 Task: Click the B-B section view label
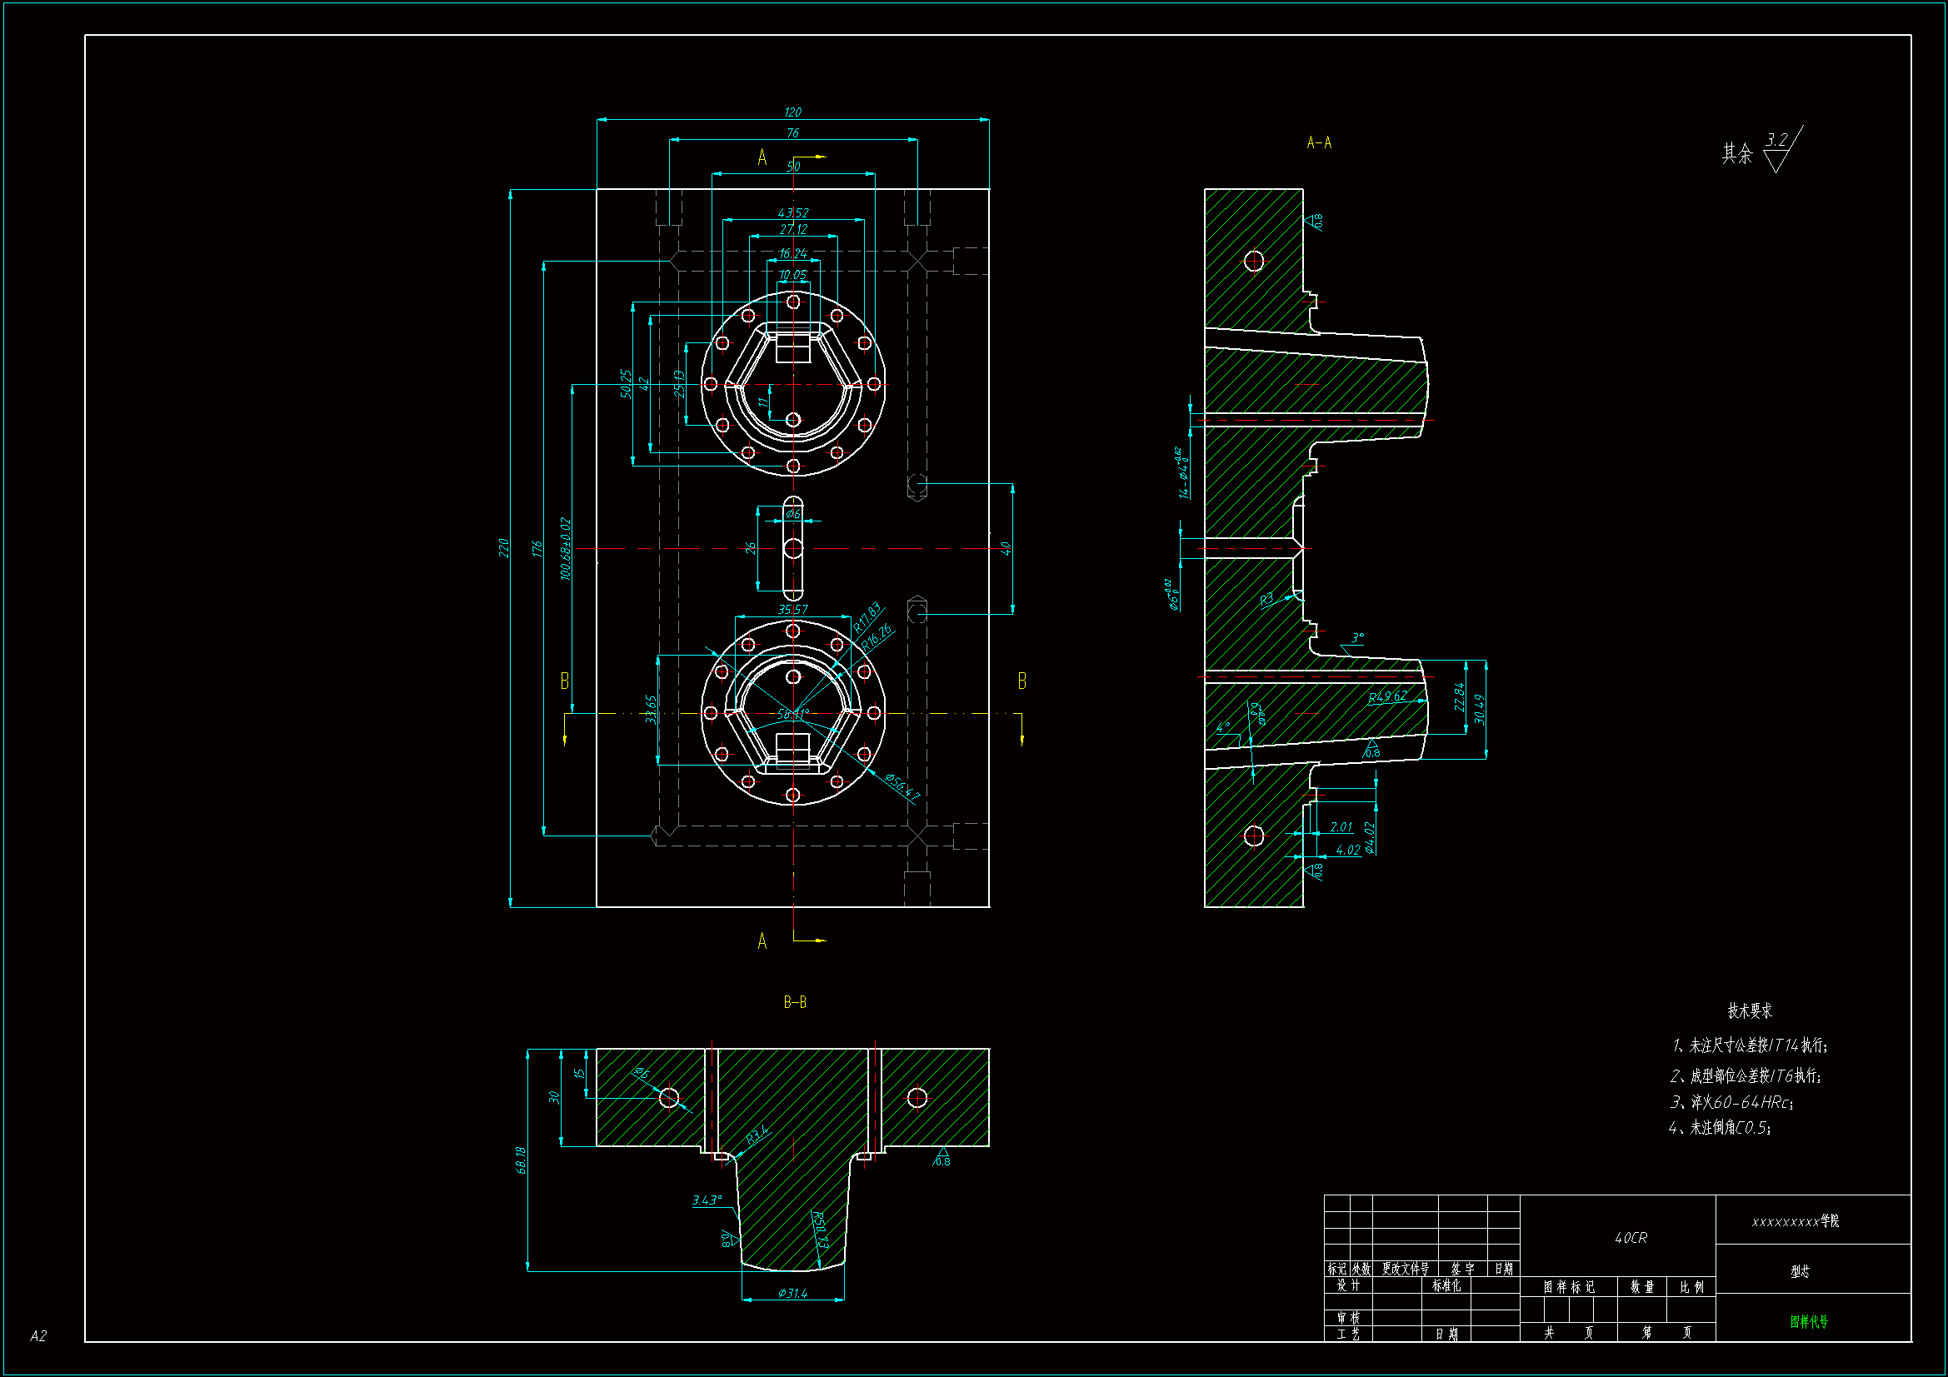point(794,1002)
